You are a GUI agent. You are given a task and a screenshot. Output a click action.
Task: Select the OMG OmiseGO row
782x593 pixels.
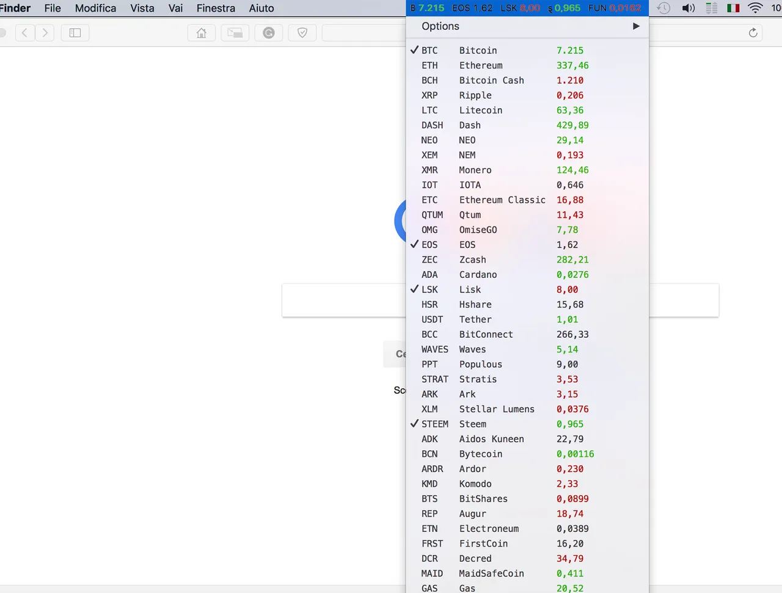(527, 230)
